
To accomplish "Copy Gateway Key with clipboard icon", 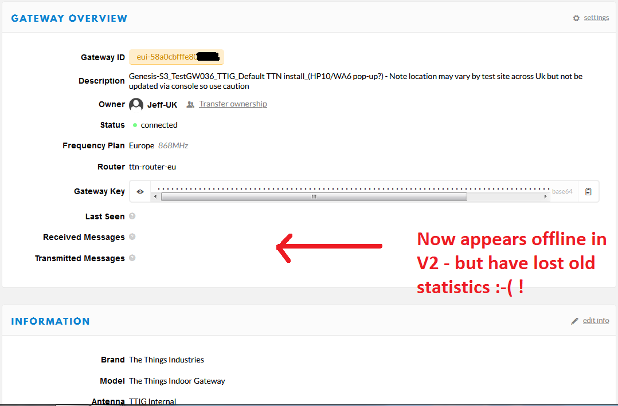I will [588, 192].
